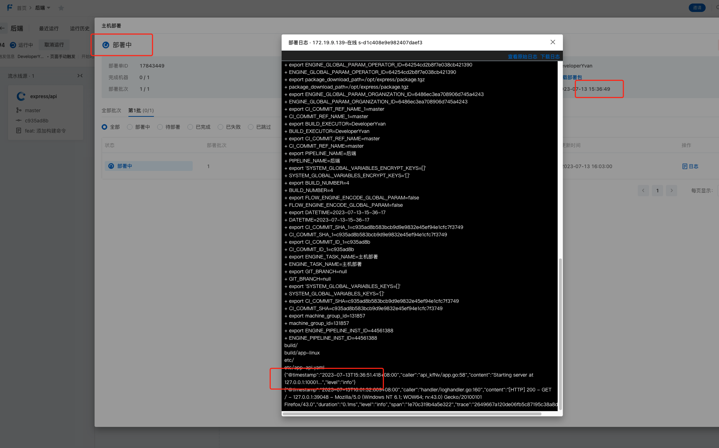Switch to the 全部批次 tab

(x=111, y=110)
